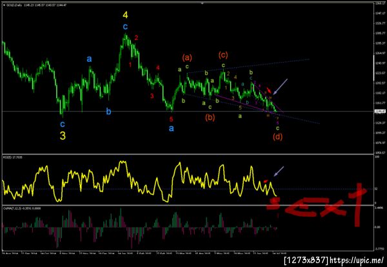
Task: Select the blue c label under yellow 4
Action: 125,26
